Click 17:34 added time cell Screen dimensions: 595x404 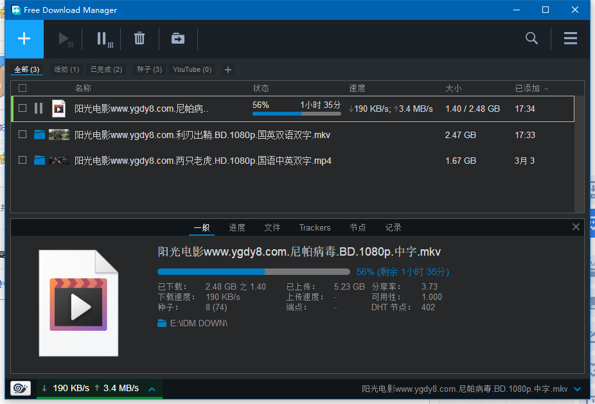(525, 109)
